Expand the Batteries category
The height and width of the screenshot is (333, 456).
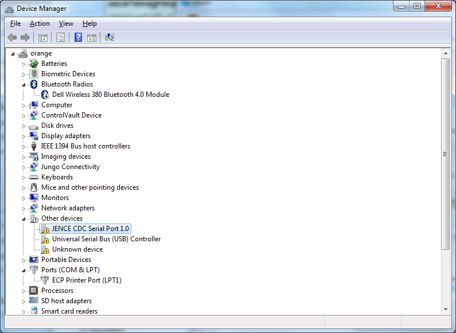(24, 64)
